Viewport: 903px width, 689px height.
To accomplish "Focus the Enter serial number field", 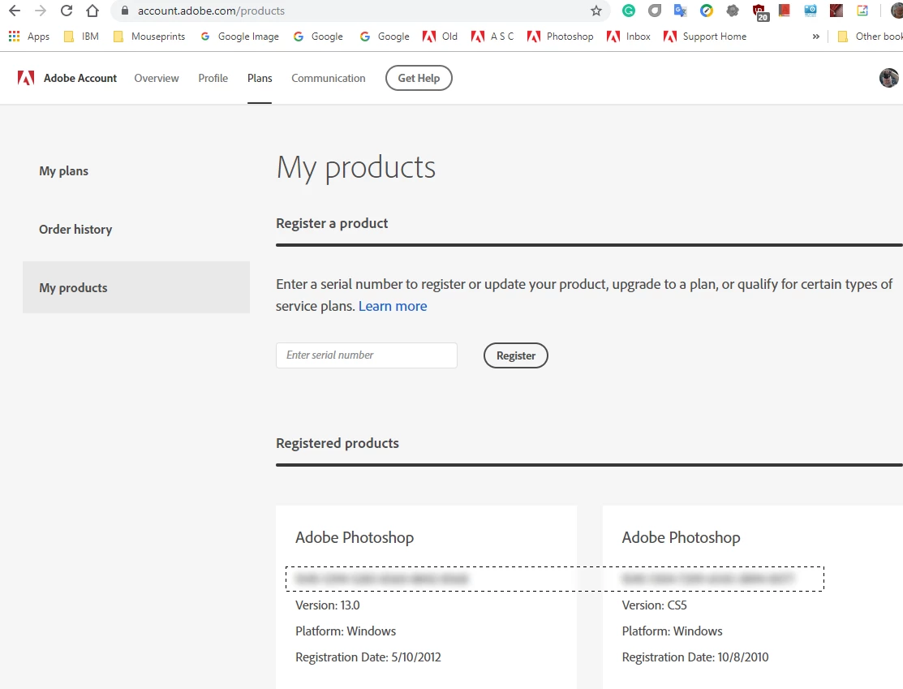I will click(x=367, y=355).
